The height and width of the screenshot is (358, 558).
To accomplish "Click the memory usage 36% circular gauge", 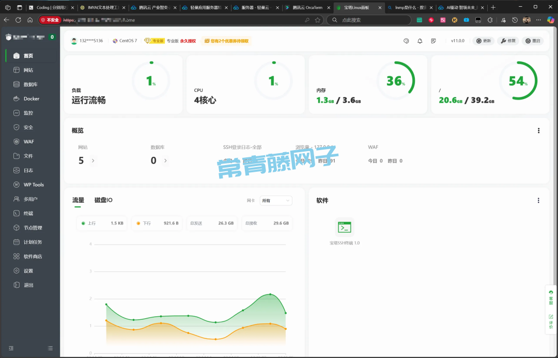I will point(395,81).
